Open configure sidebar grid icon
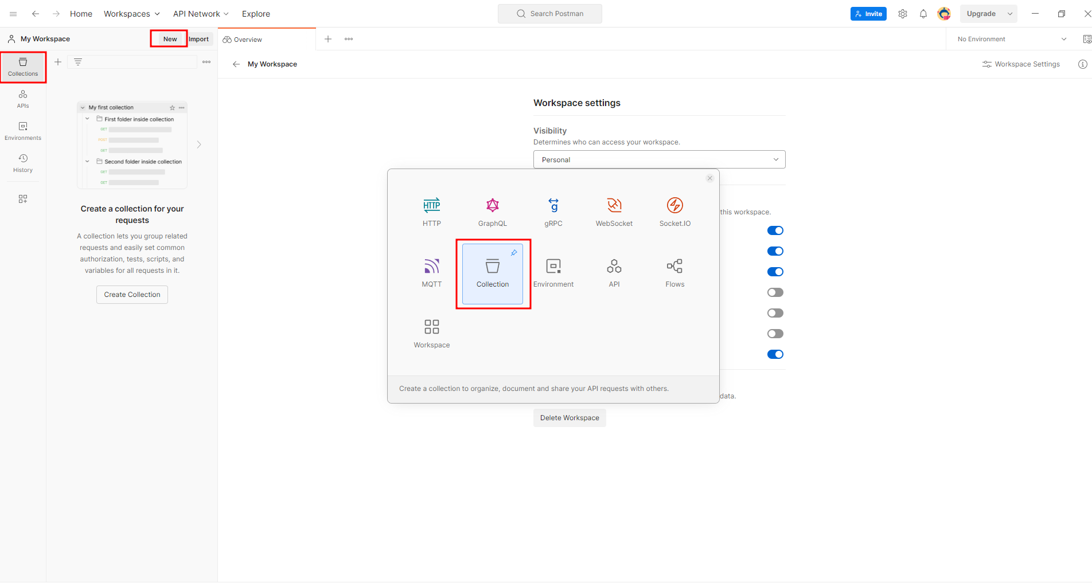Viewport: 1092px width, 583px height. click(23, 199)
